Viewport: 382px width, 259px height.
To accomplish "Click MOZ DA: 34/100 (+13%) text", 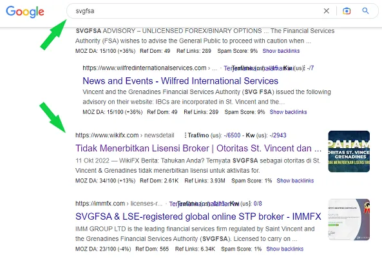I will point(105,181).
